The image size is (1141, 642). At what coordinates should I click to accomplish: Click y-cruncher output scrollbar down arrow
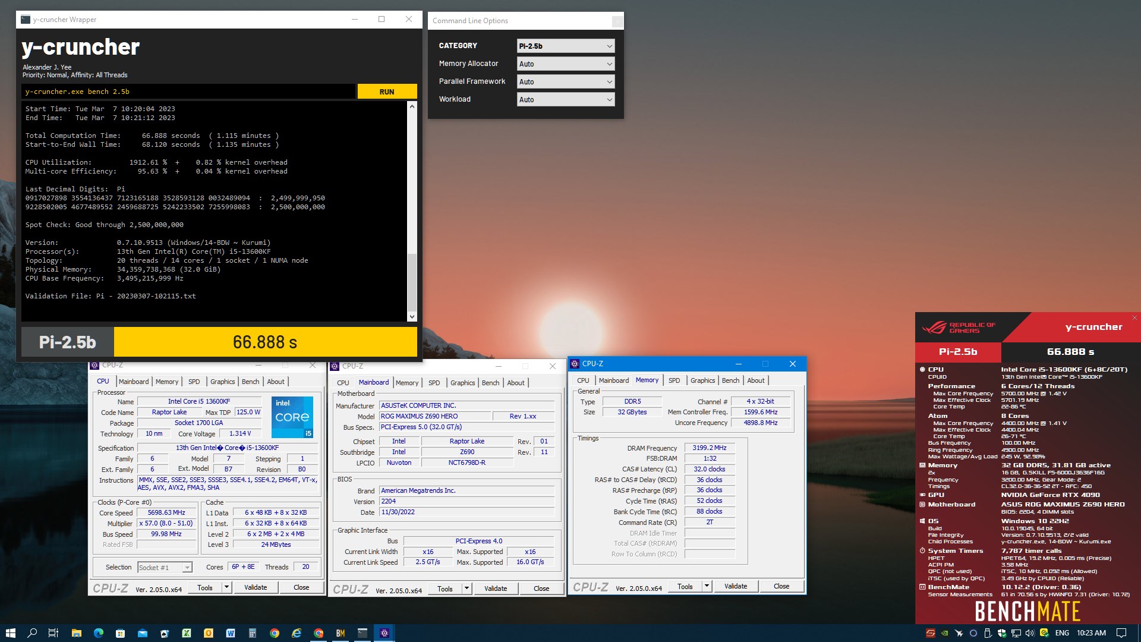point(412,317)
